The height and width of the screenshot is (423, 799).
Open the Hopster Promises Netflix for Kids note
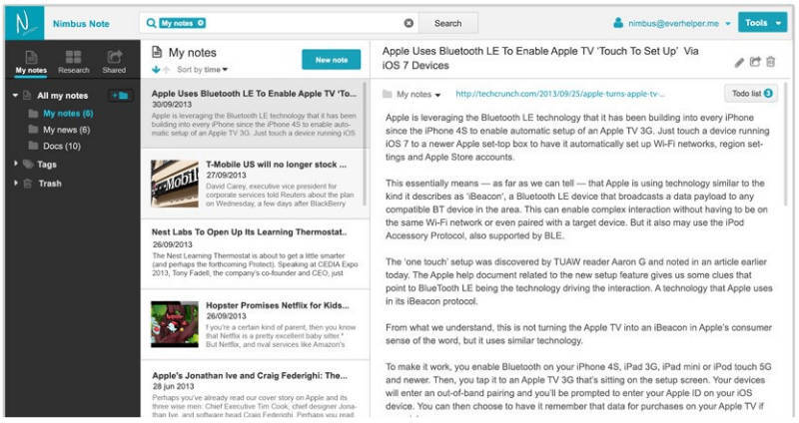tap(255, 325)
